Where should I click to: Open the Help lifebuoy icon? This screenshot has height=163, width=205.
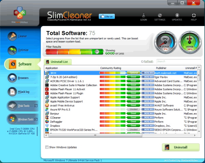pyautogui.click(x=194, y=15)
